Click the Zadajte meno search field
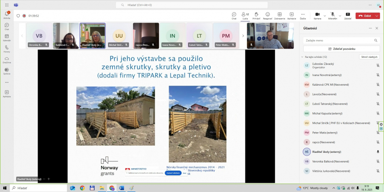 342,40
